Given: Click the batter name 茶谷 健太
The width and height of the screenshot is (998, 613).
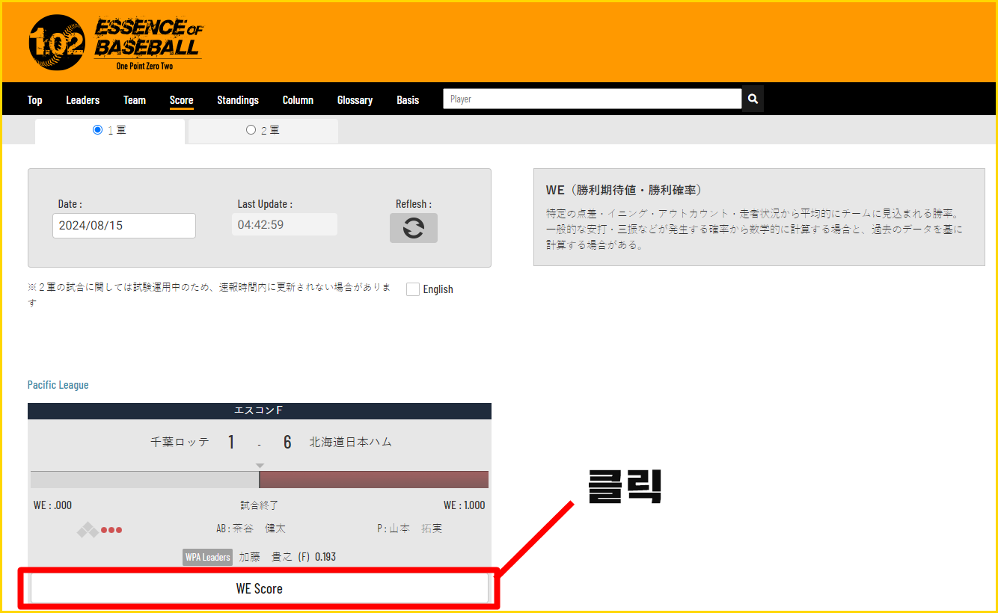Looking at the screenshot, I should (260, 529).
